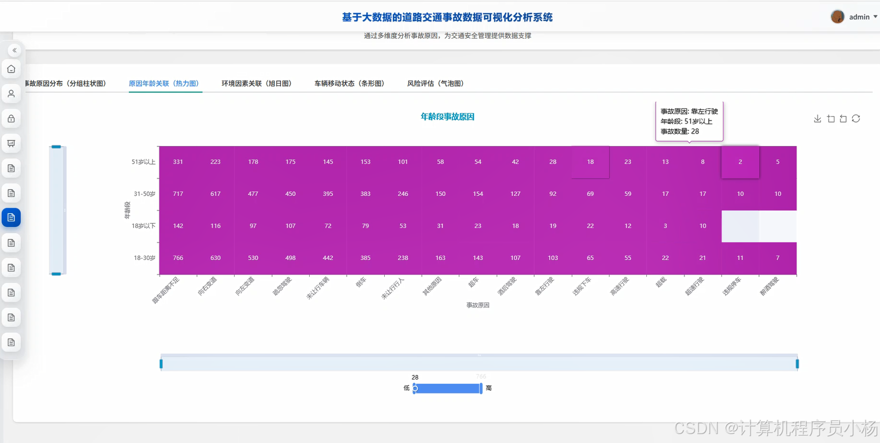The height and width of the screenshot is (443, 880).
Task: Click the 疏忽驾驶 x-axis label
Action: [282, 286]
